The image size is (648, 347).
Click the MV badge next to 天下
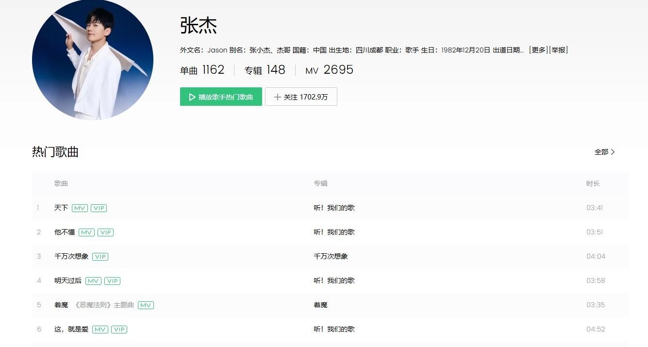[80, 208]
